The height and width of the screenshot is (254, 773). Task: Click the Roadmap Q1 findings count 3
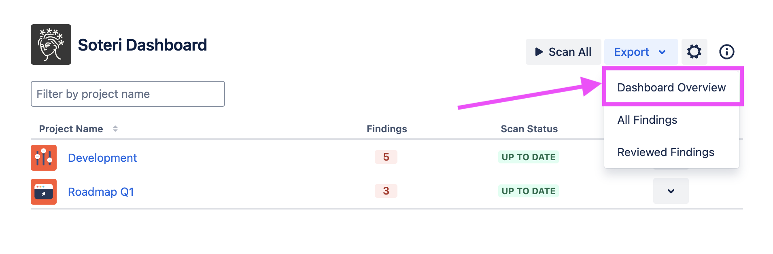(386, 191)
